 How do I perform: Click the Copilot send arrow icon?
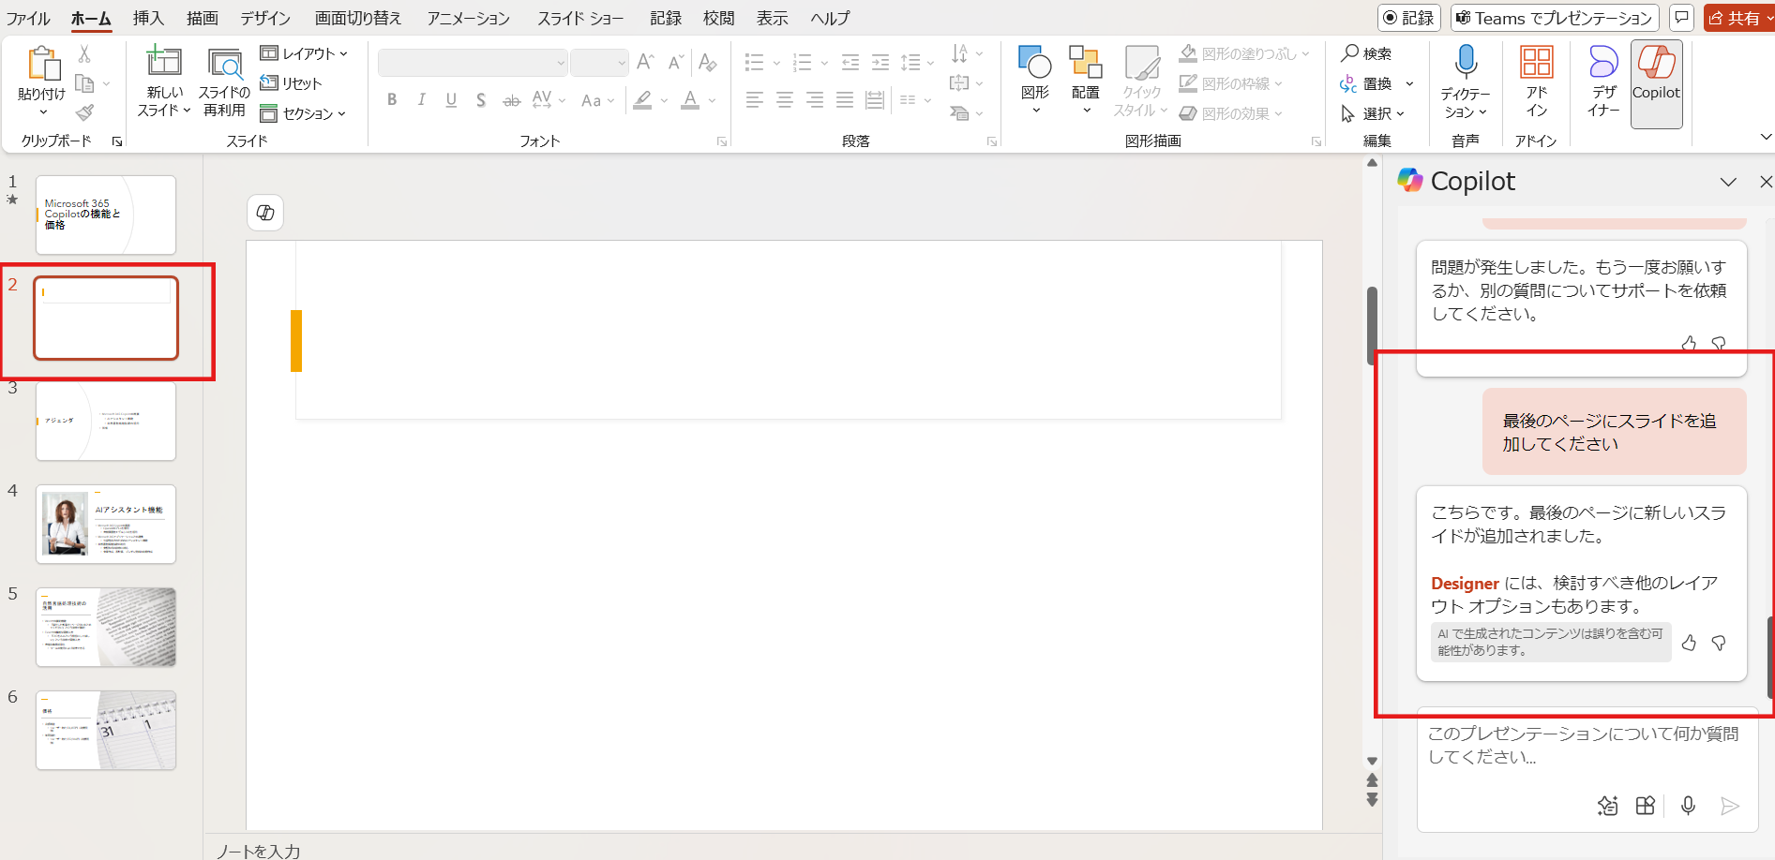pos(1730,806)
